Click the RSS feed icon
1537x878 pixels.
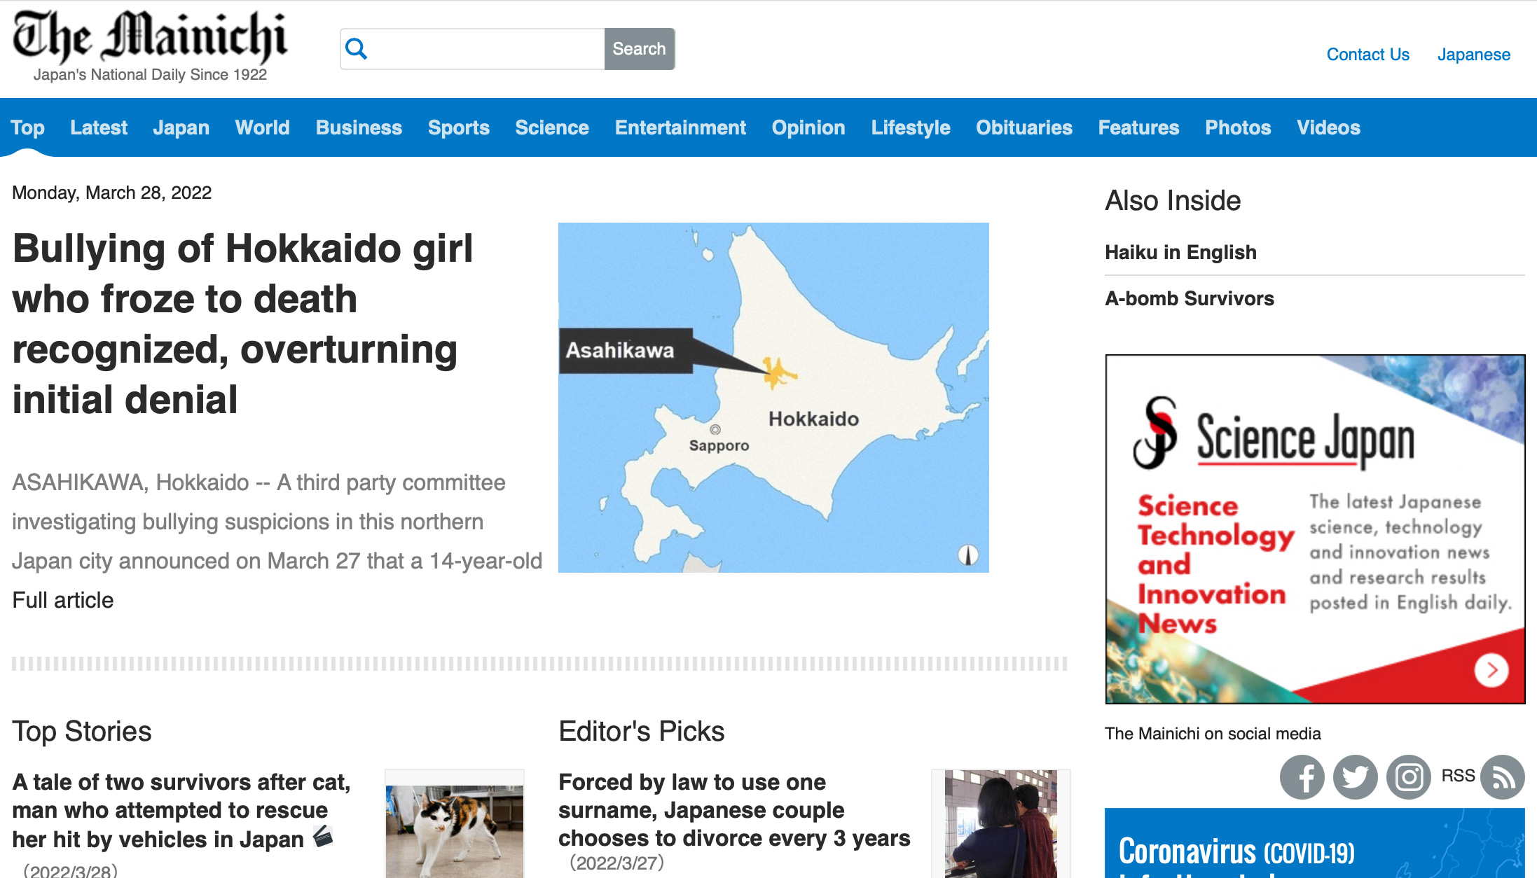click(x=1503, y=777)
